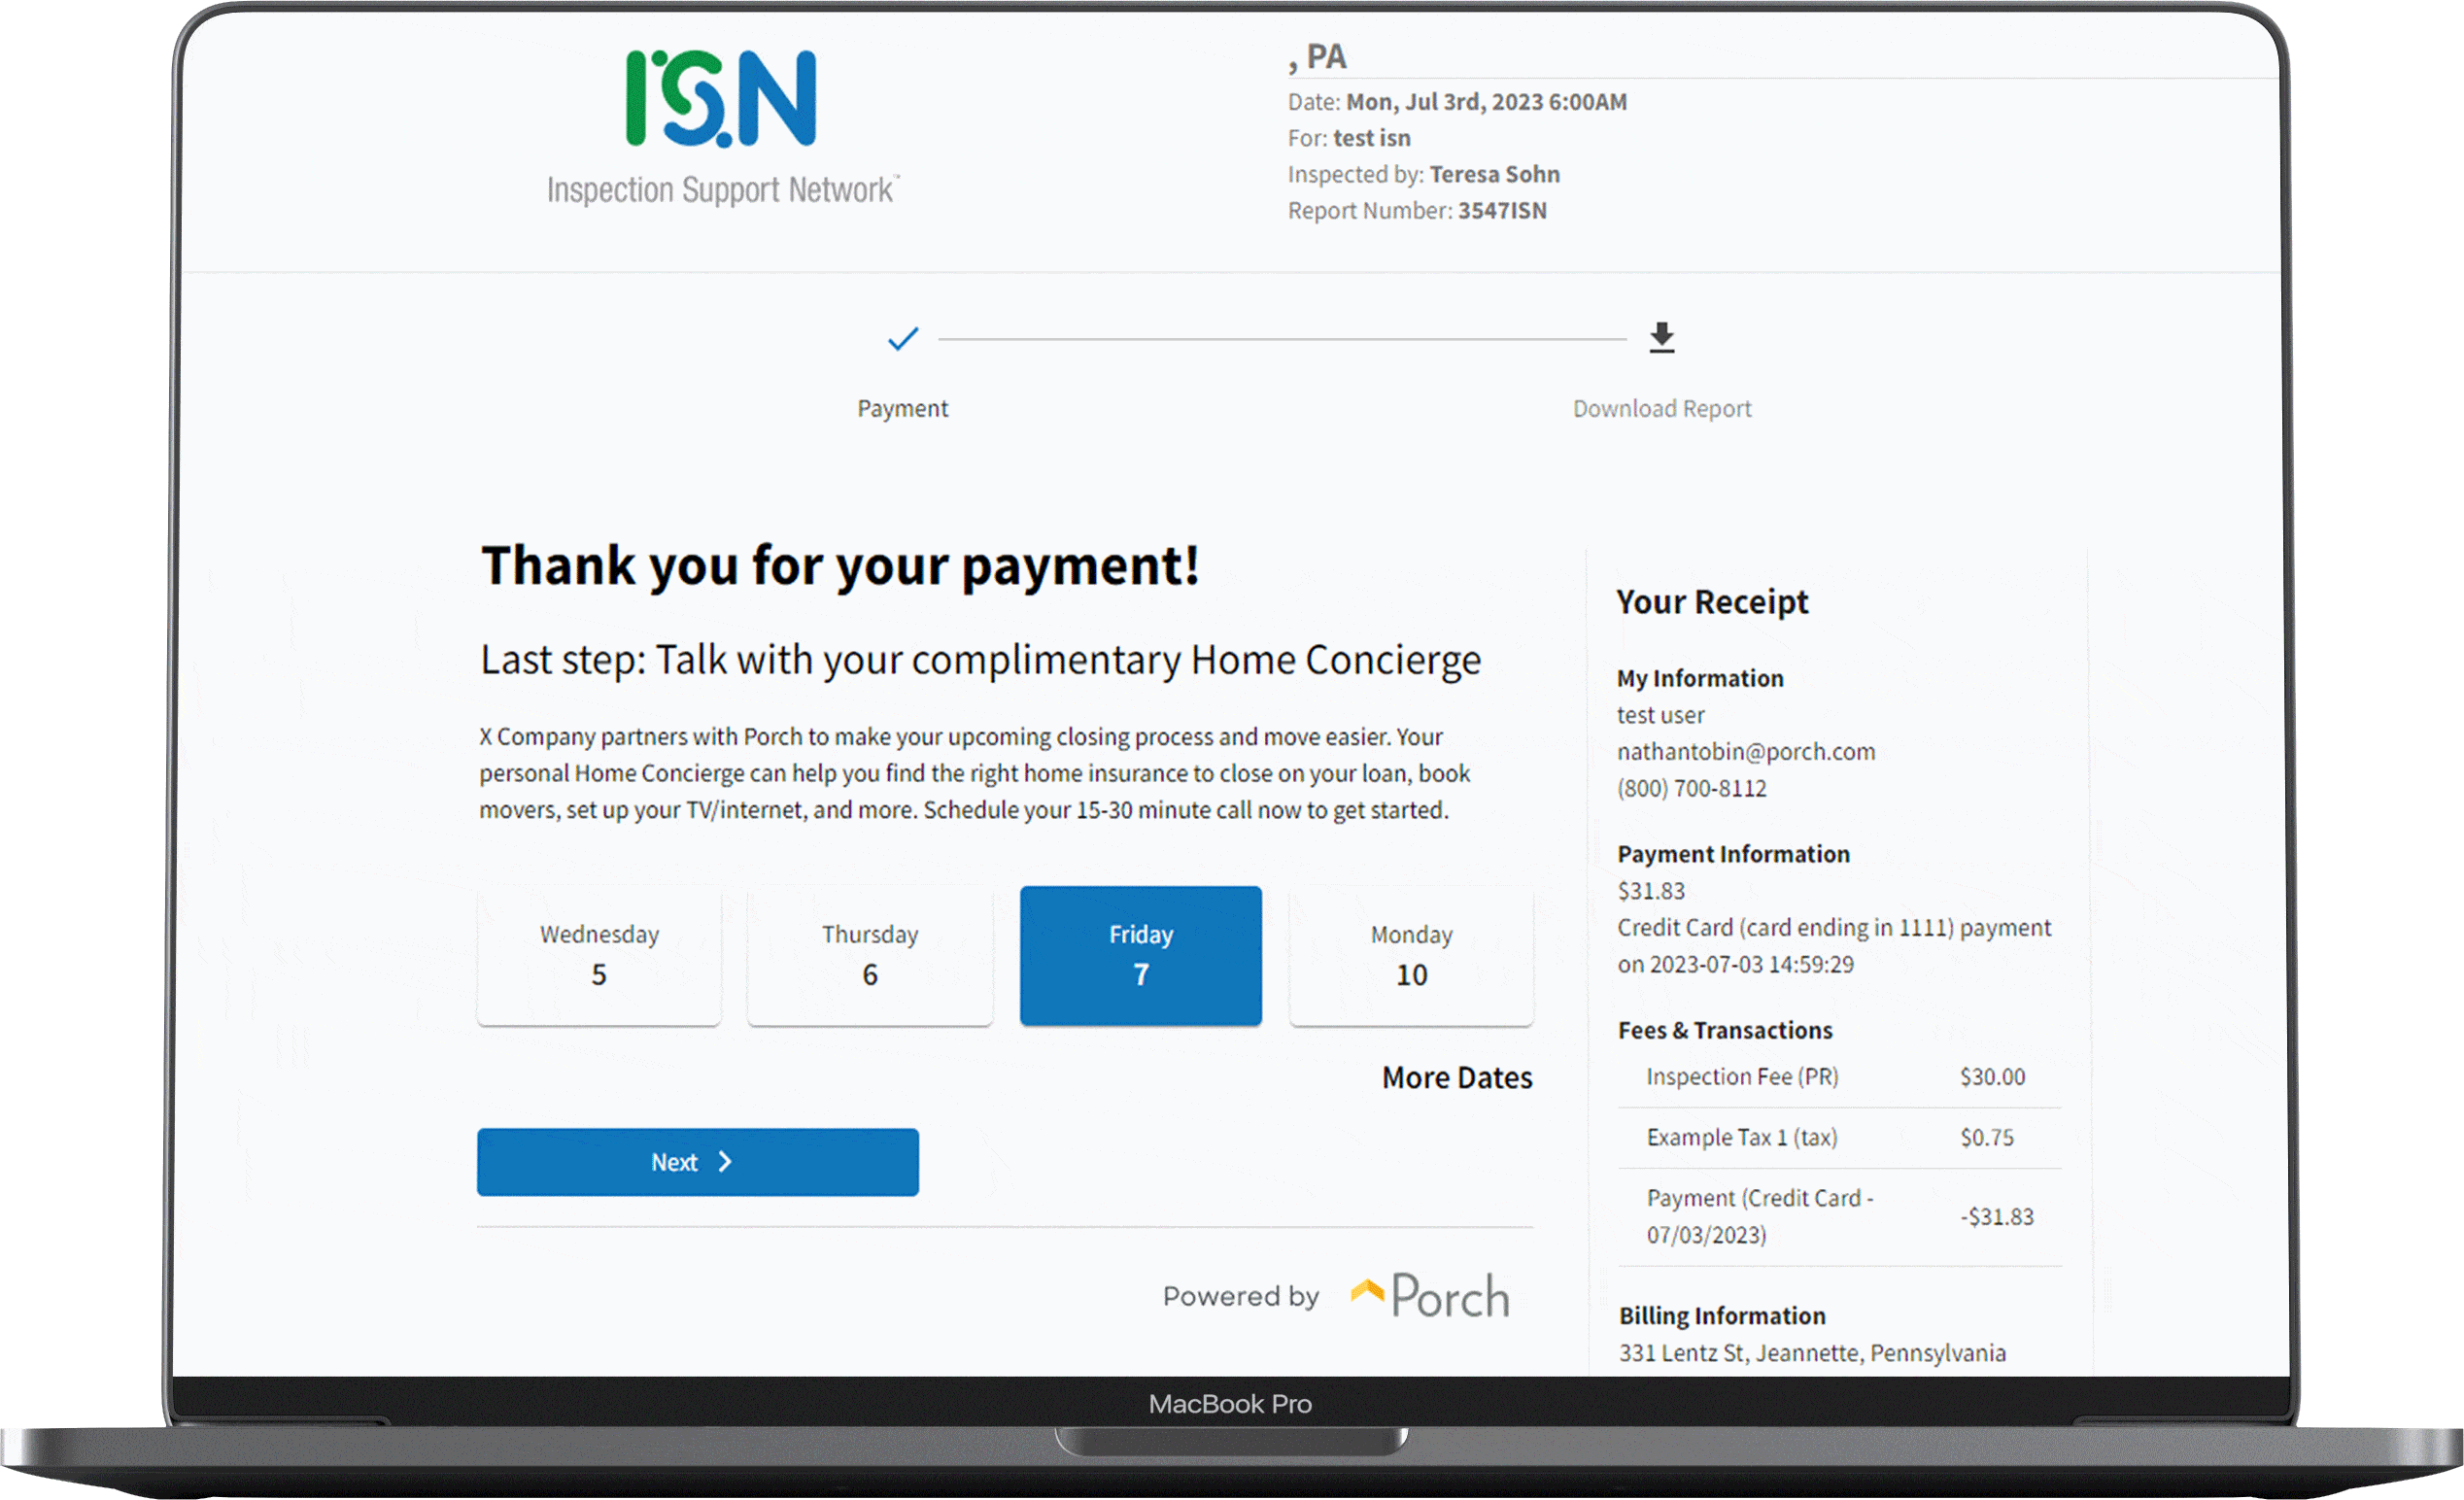Select Wednesday 5 date option
This screenshot has height=1500, width=2464.
pos(599,955)
